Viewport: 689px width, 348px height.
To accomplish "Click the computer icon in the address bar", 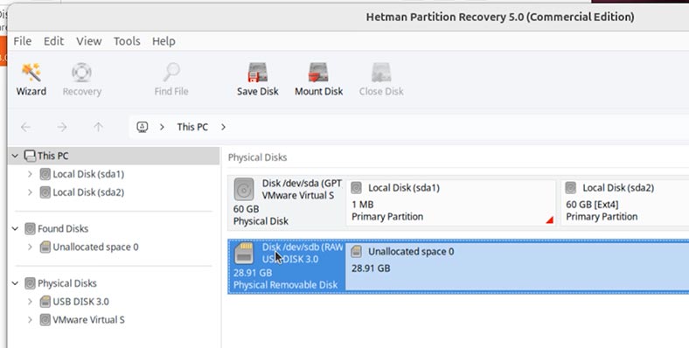I will point(142,127).
